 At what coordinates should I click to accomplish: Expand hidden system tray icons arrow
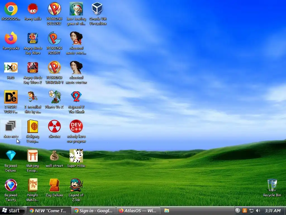click(237, 211)
